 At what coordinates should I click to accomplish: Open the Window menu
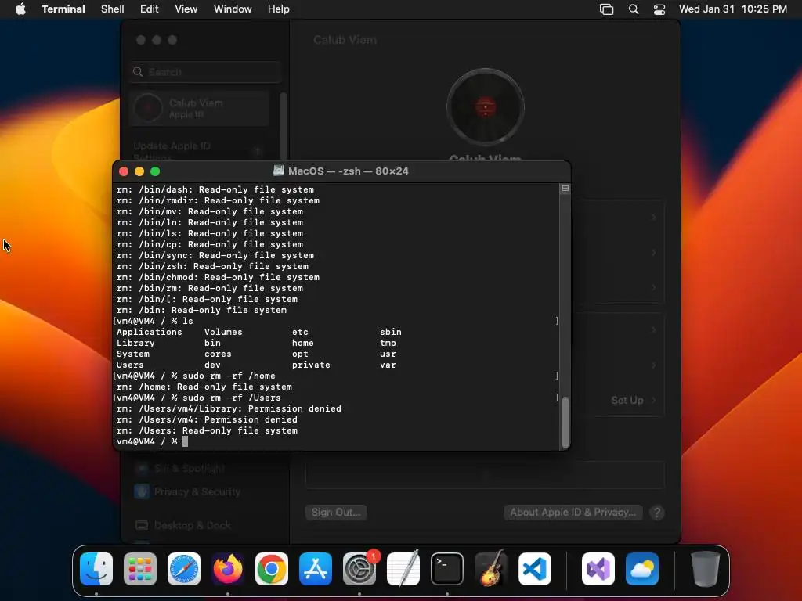233,9
